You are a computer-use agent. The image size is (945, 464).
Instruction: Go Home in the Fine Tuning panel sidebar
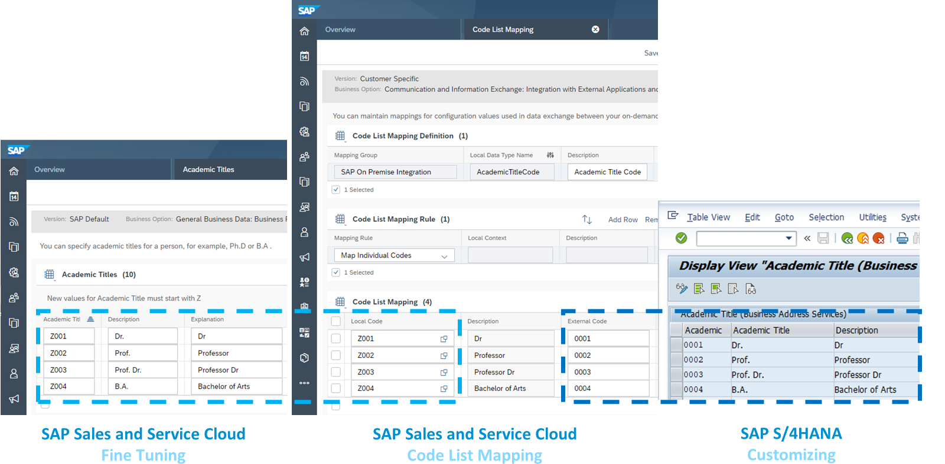tap(14, 171)
